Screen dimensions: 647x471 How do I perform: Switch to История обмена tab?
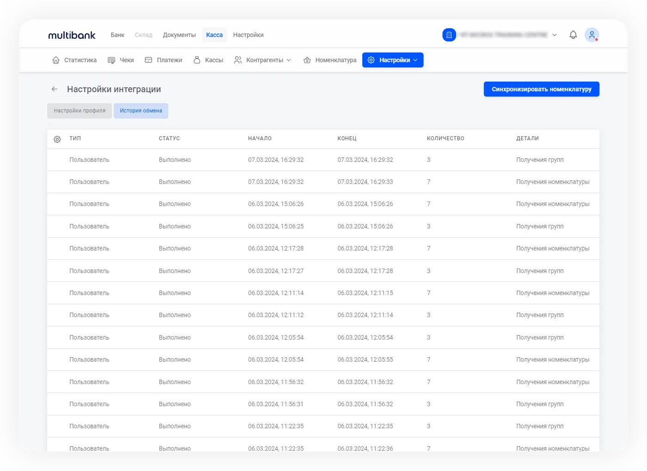point(141,111)
